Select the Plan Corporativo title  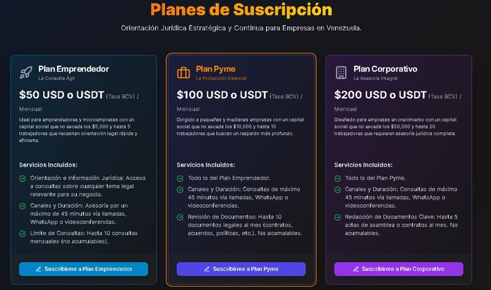tap(386, 69)
